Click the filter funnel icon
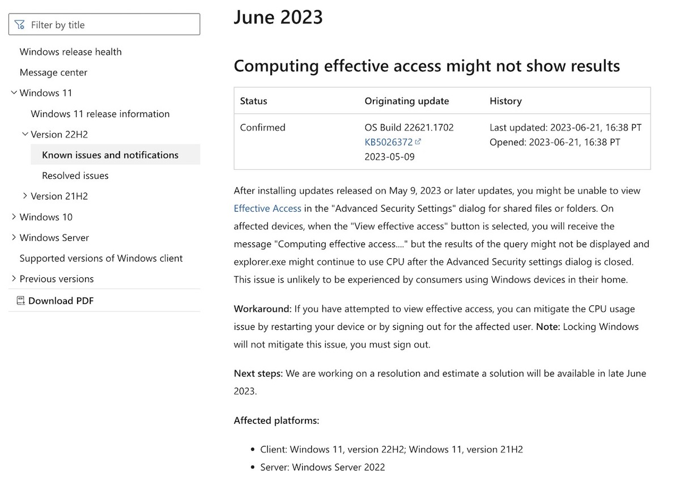The height and width of the screenshot is (489, 680). click(x=20, y=25)
